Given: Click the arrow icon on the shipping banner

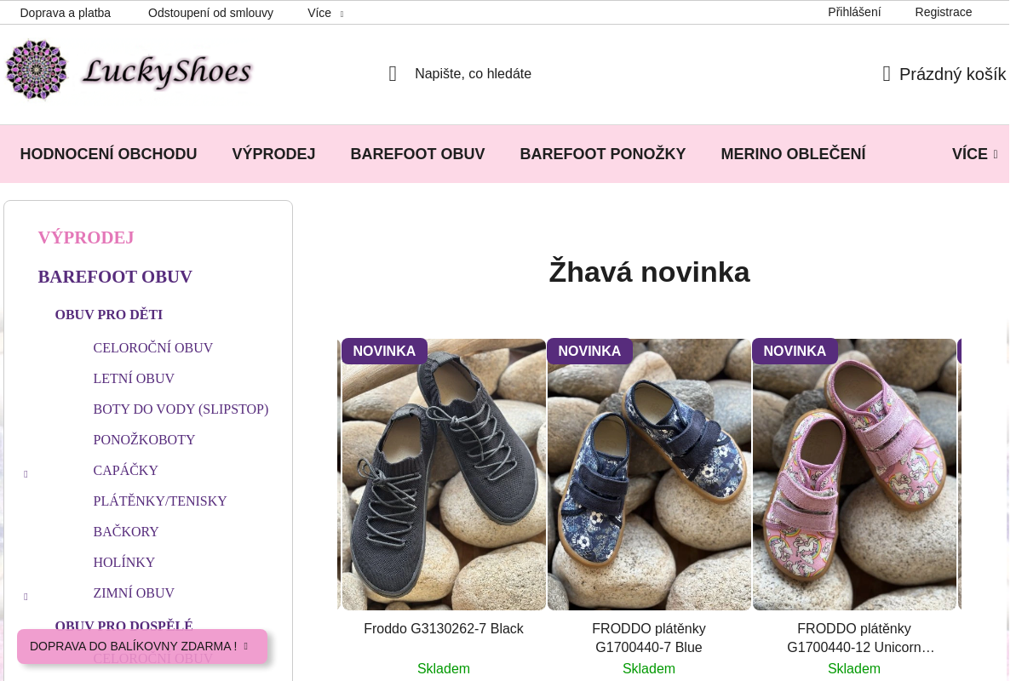Looking at the screenshot, I should [x=244, y=646].
